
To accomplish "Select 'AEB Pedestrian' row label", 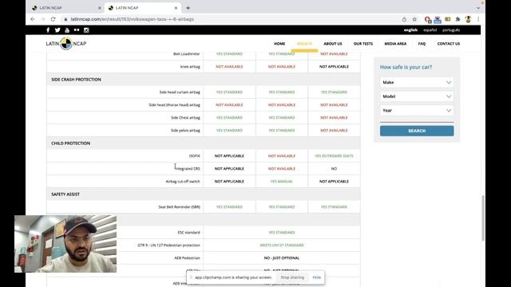I will 187,258.
